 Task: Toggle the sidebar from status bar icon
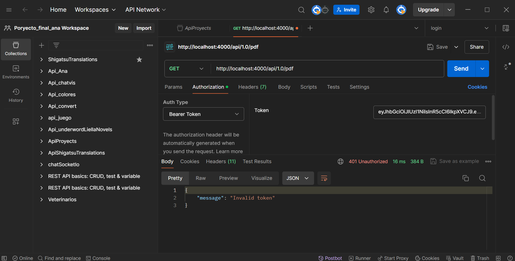point(4,258)
